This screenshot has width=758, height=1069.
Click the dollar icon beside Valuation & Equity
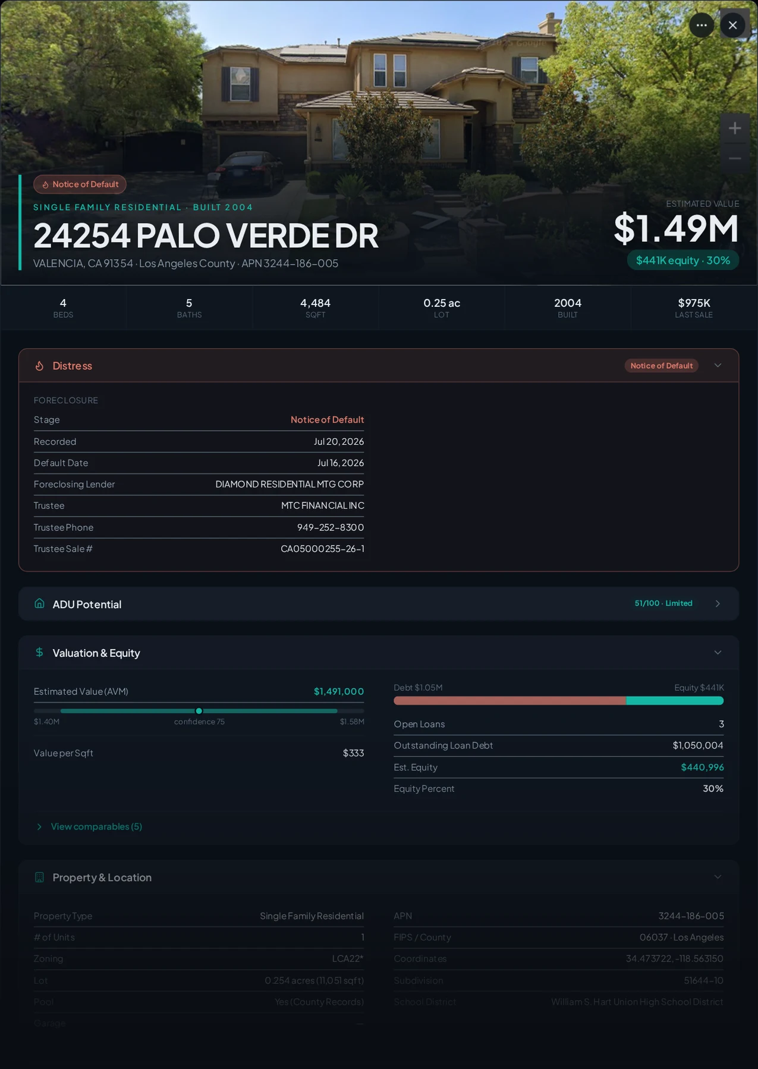(39, 652)
